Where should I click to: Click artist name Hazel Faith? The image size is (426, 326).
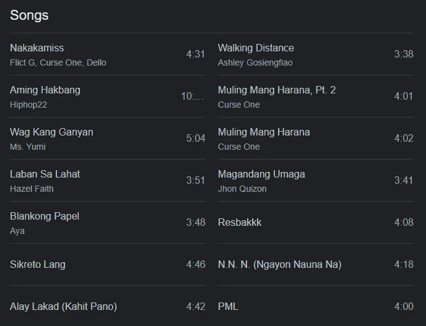pyautogui.click(x=32, y=189)
